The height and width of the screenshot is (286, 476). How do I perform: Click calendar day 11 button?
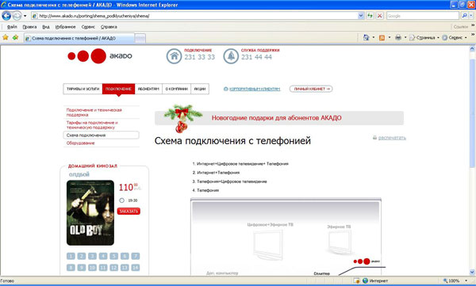[x=103, y=268]
